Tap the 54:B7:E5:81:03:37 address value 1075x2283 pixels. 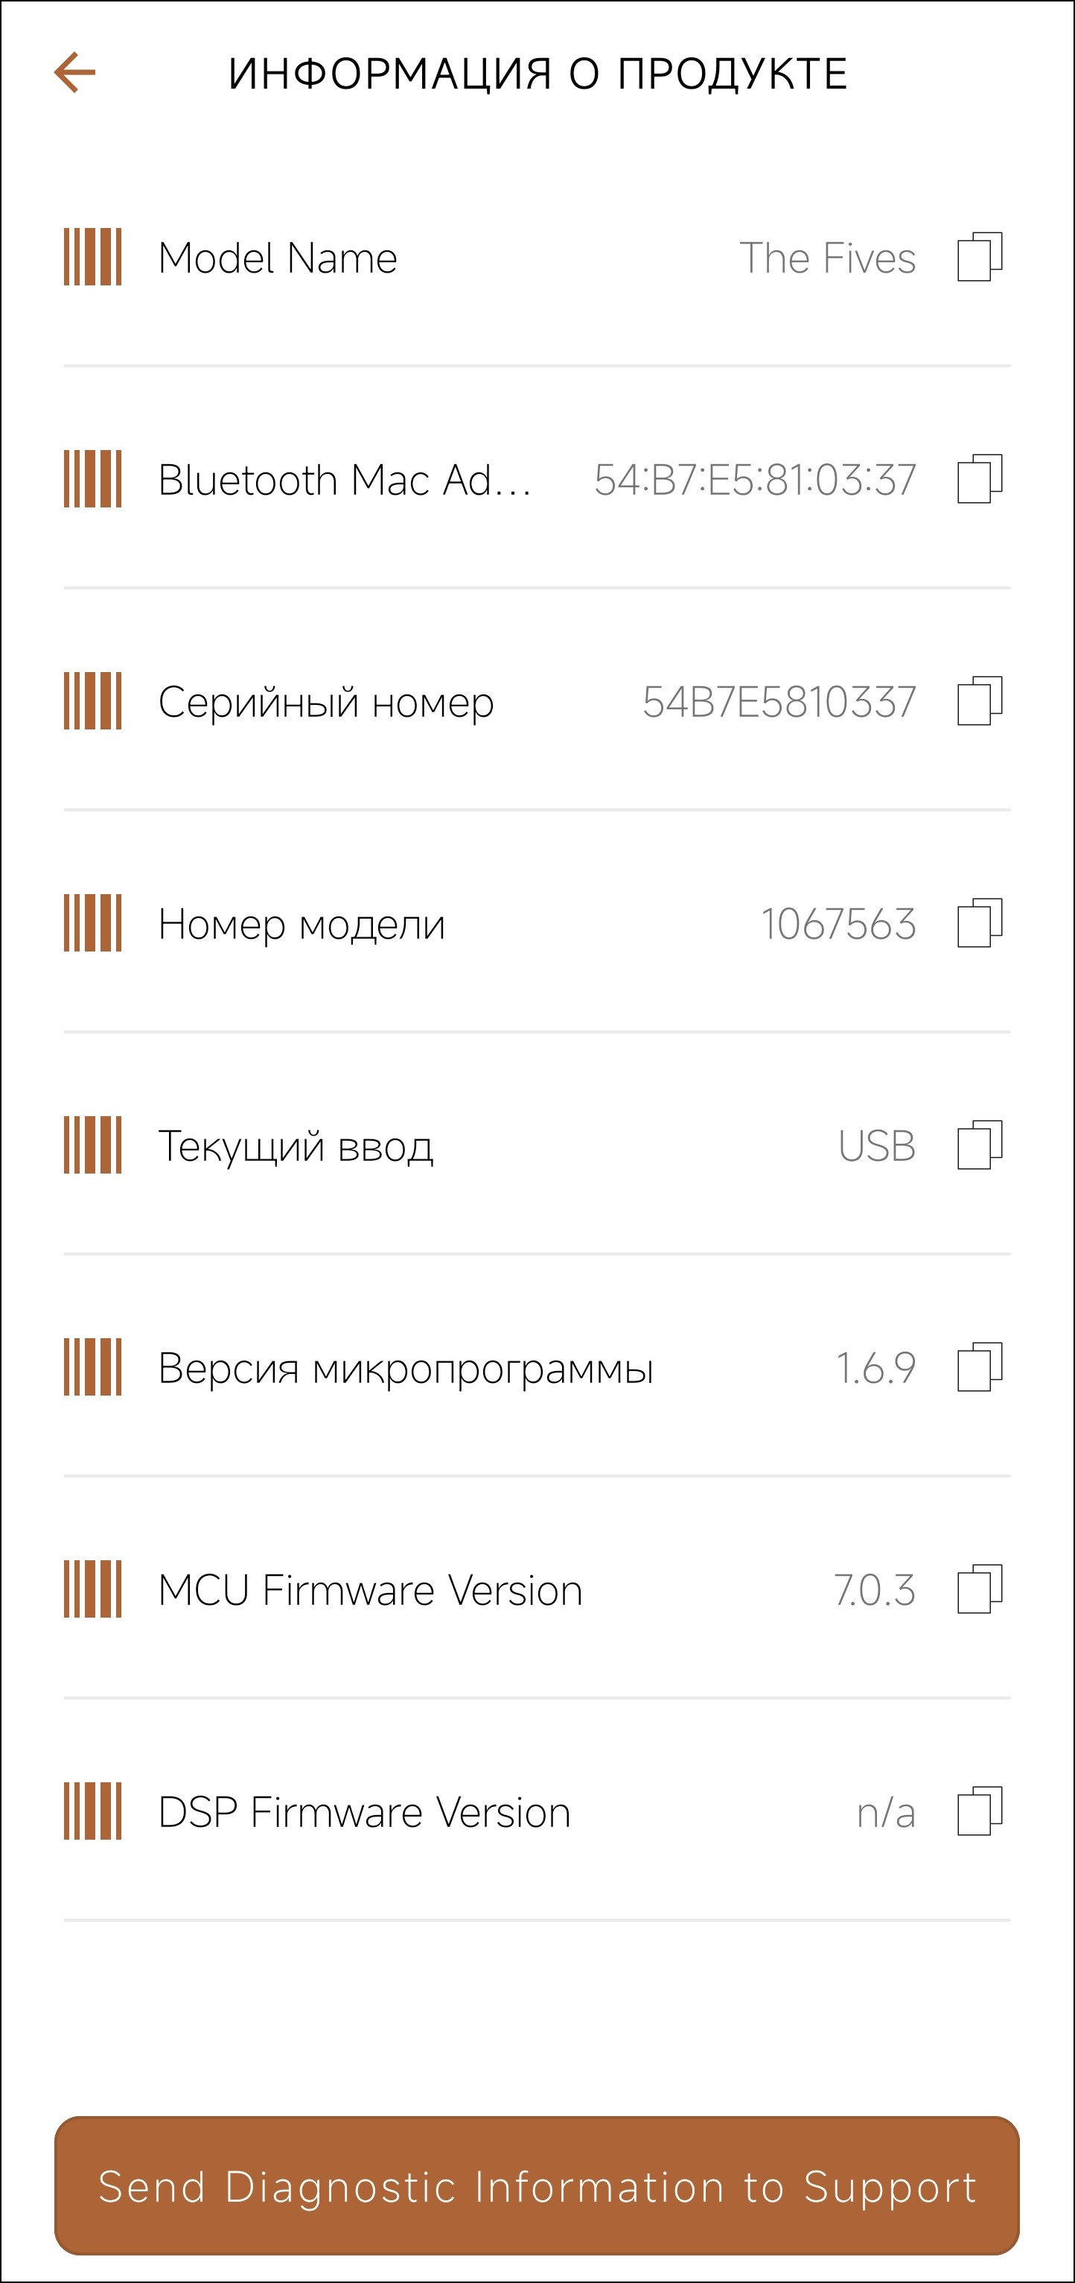tap(754, 481)
